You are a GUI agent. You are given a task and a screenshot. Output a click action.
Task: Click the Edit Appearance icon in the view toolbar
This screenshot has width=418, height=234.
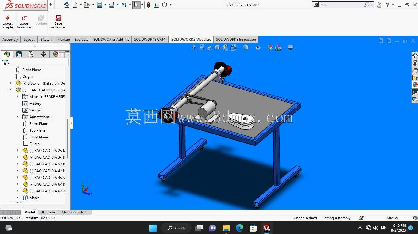pos(270,47)
